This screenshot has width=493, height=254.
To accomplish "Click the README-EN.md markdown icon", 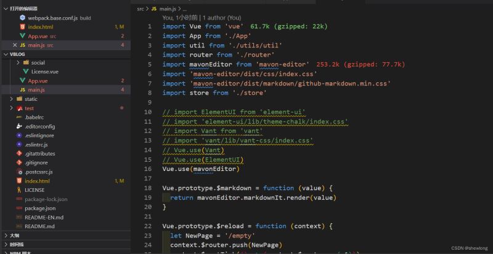I will coord(19,217).
